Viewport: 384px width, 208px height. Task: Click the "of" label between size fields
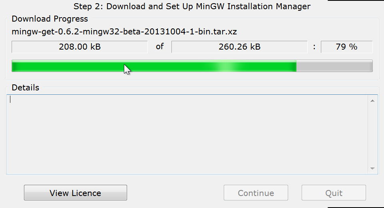coord(160,46)
